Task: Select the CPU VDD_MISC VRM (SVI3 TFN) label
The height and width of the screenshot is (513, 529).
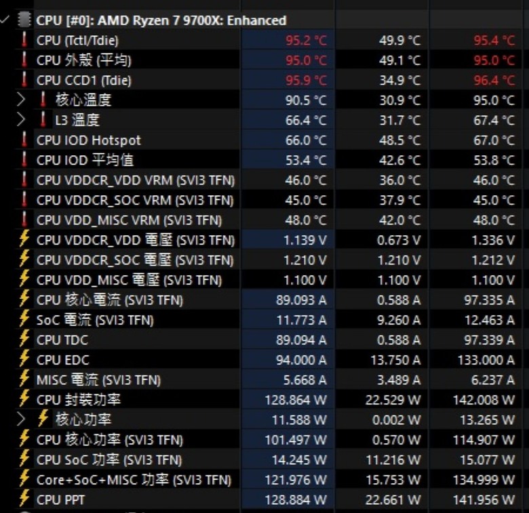Action: (x=130, y=220)
